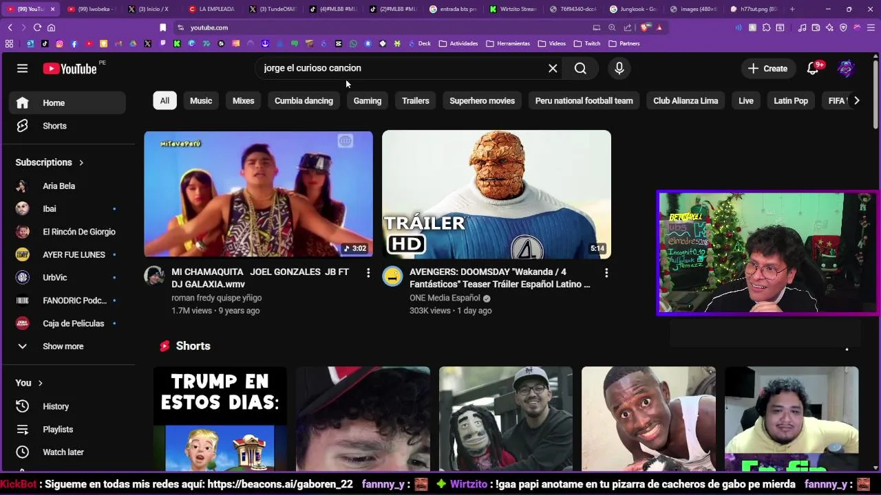Select the Superhero movies chip
This screenshot has width=881, height=495.
coord(482,100)
